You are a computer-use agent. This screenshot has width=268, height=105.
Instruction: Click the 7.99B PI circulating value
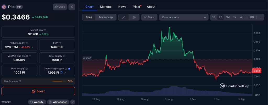pos(53,73)
